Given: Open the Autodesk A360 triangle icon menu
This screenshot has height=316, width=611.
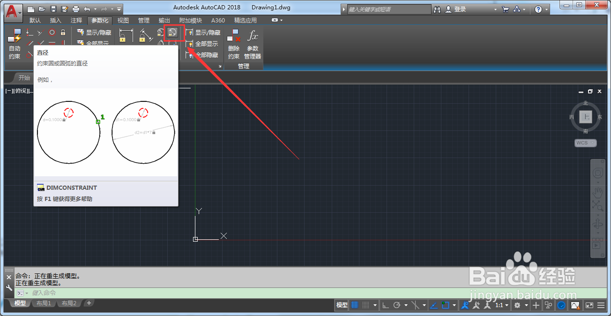Looking at the screenshot, I should 517,9.
